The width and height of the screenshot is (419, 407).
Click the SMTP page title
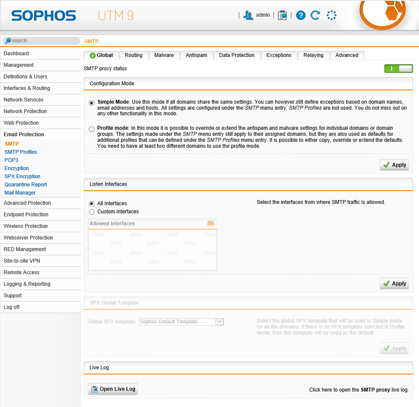point(91,42)
